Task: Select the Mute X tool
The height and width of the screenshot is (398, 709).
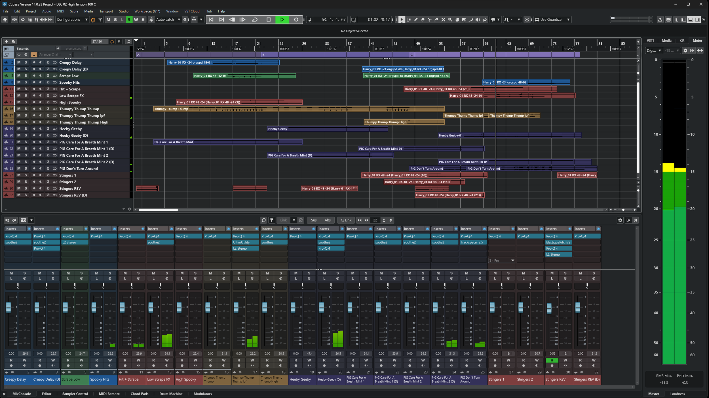Action: 443,20
